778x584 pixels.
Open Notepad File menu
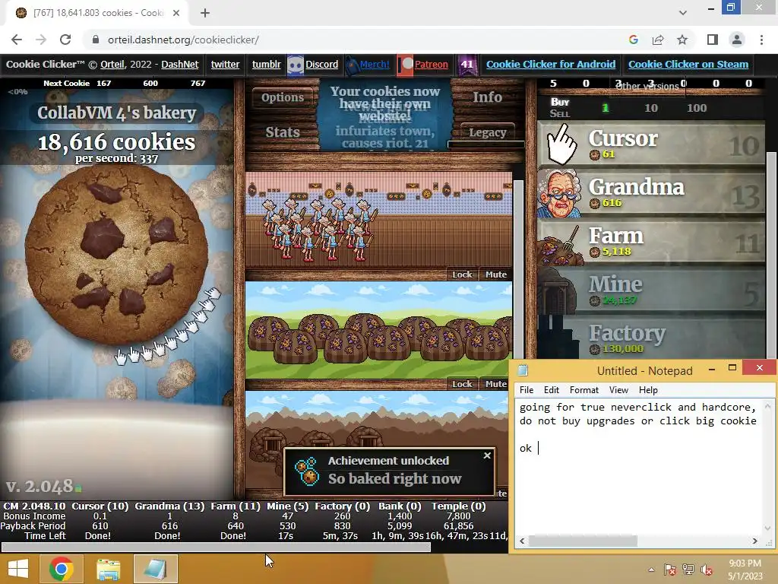527,390
